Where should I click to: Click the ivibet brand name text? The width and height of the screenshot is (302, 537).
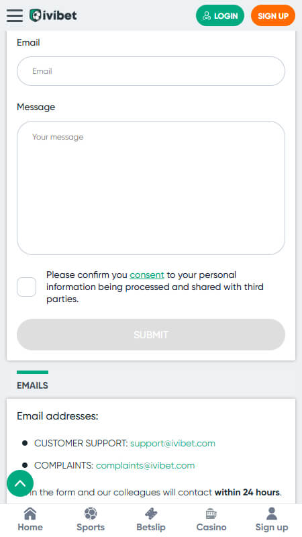[x=60, y=15]
